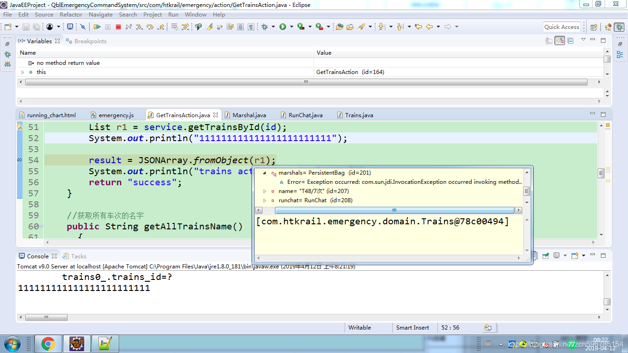Click the Open Type icon in toolbar

pyautogui.click(x=339, y=27)
